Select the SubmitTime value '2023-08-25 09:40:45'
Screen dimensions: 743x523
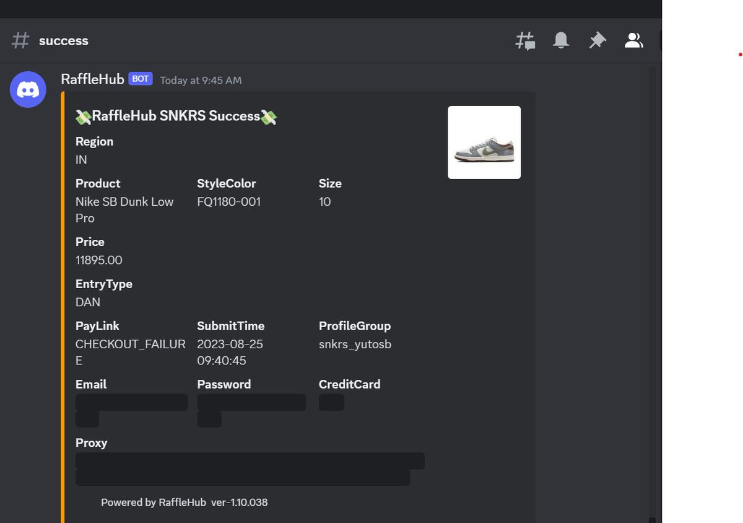(230, 352)
